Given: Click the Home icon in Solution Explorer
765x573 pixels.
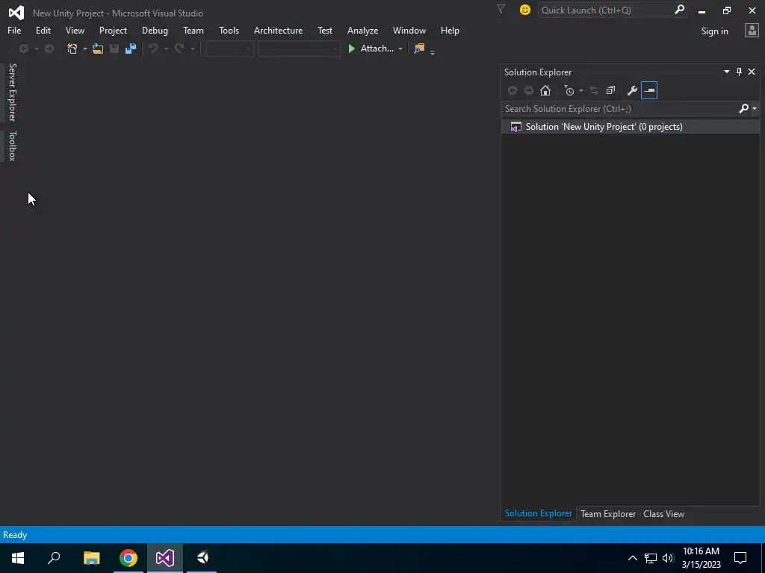Looking at the screenshot, I should [545, 90].
